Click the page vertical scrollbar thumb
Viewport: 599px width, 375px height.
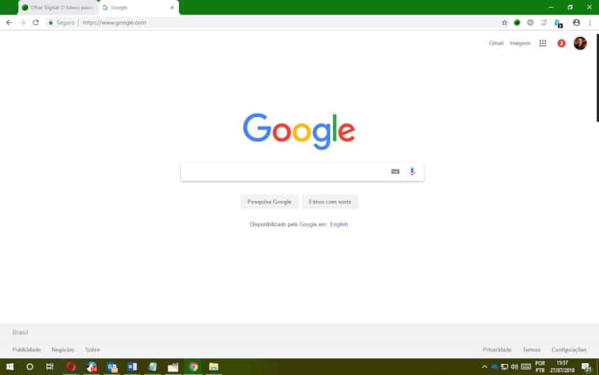click(598, 77)
